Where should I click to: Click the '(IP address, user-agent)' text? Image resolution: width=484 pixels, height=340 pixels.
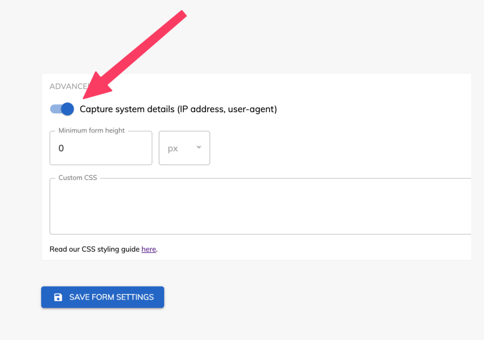pos(227,109)
